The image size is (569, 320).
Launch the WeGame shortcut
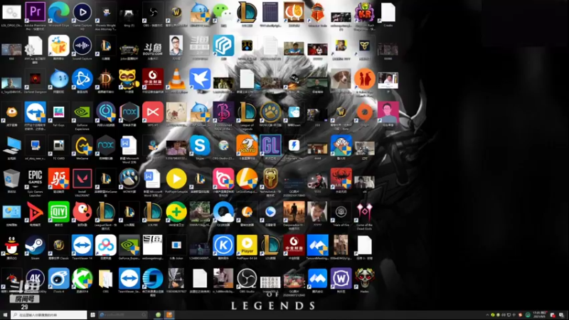tap(83, 145)
